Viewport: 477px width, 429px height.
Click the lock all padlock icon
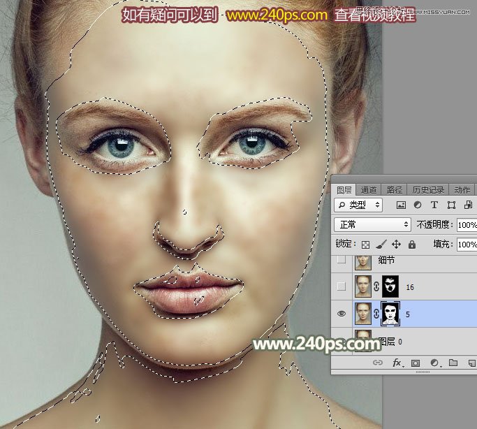[x=411, y=245]
